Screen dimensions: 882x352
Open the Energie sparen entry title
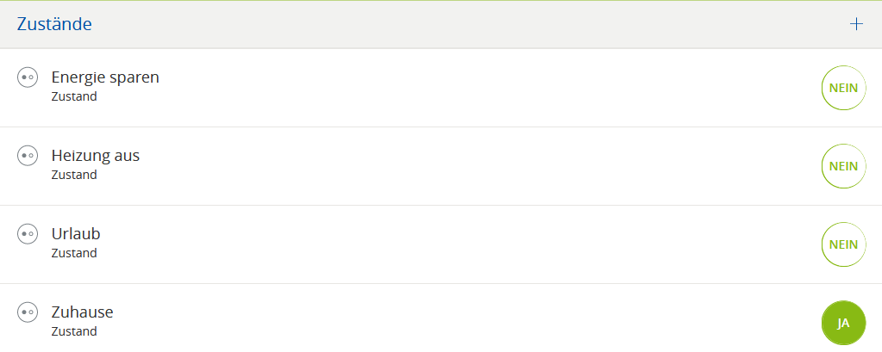[x=105, y=77]
